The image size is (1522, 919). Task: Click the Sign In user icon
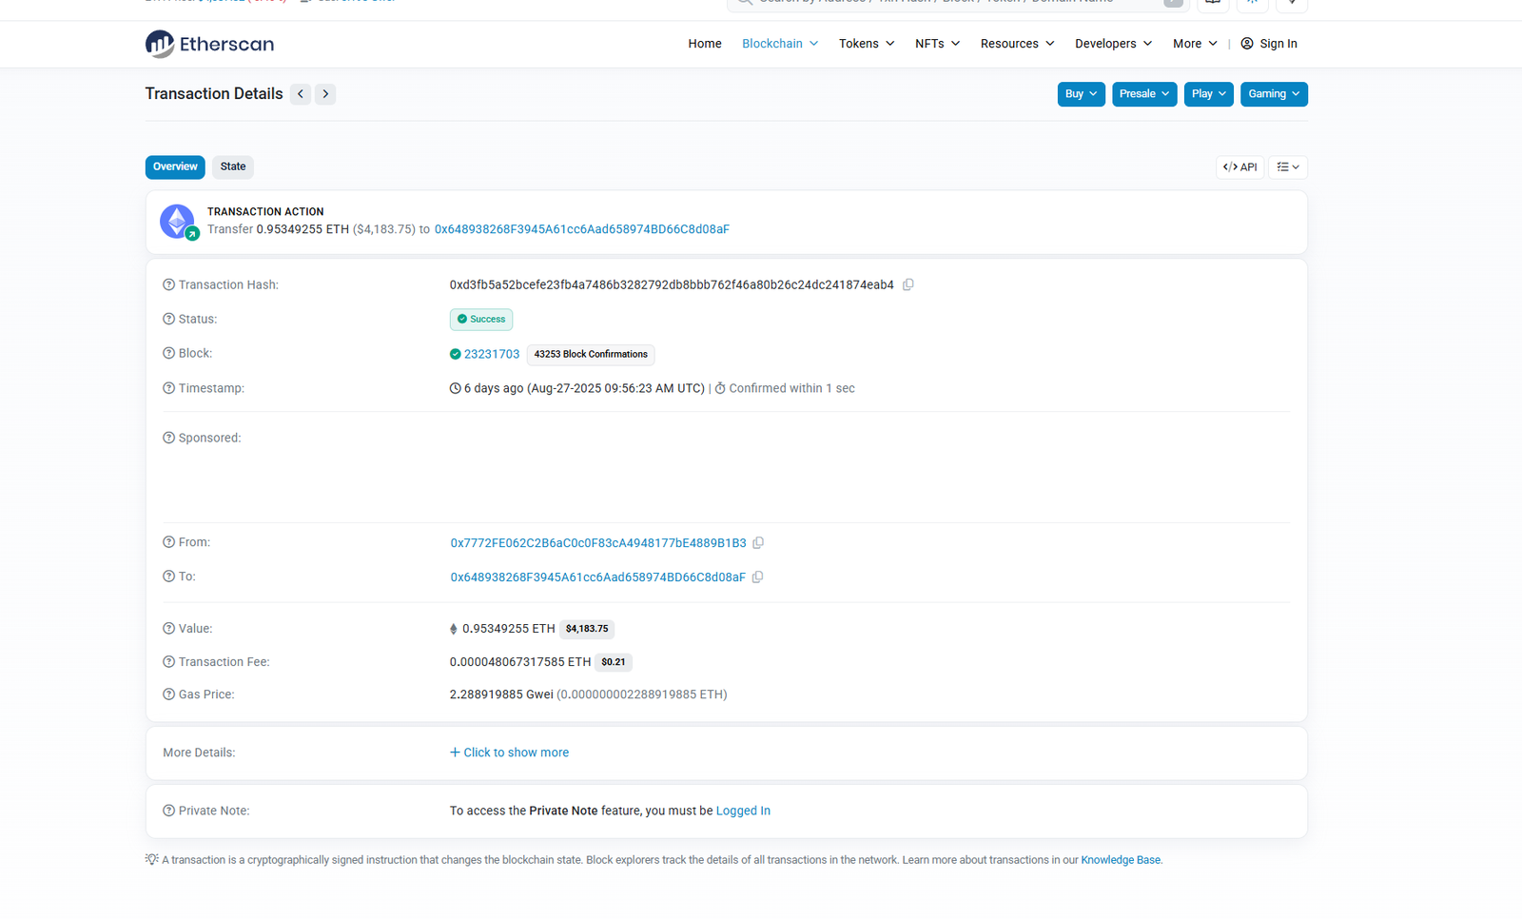(x=1247, y=44)
